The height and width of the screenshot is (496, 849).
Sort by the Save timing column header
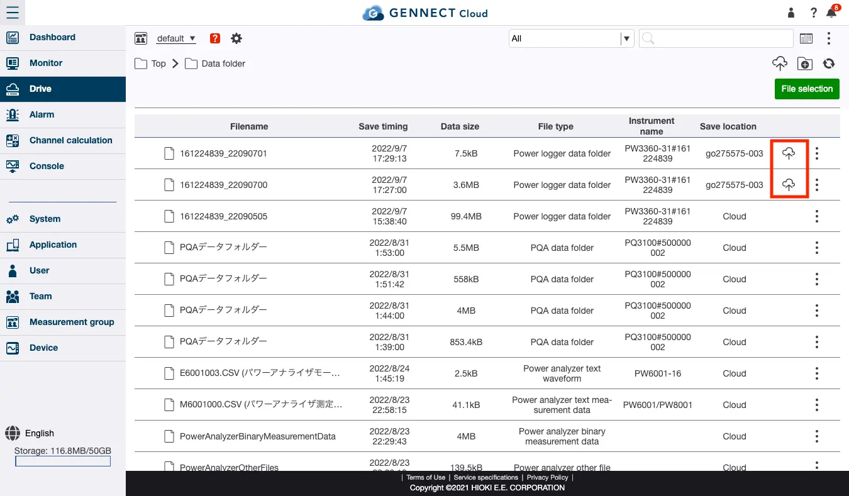(x=383, y=126)
